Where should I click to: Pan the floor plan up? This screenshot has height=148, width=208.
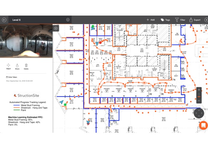(x=199, y=111)
